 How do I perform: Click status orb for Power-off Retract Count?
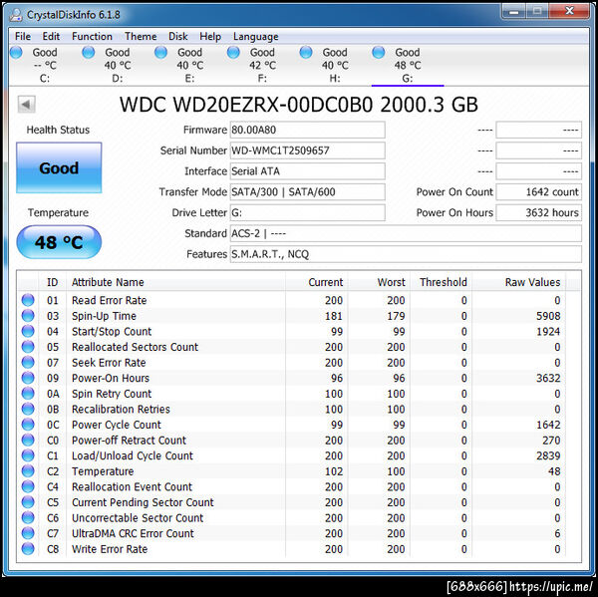pyautogui.click(x=28, y=440)
